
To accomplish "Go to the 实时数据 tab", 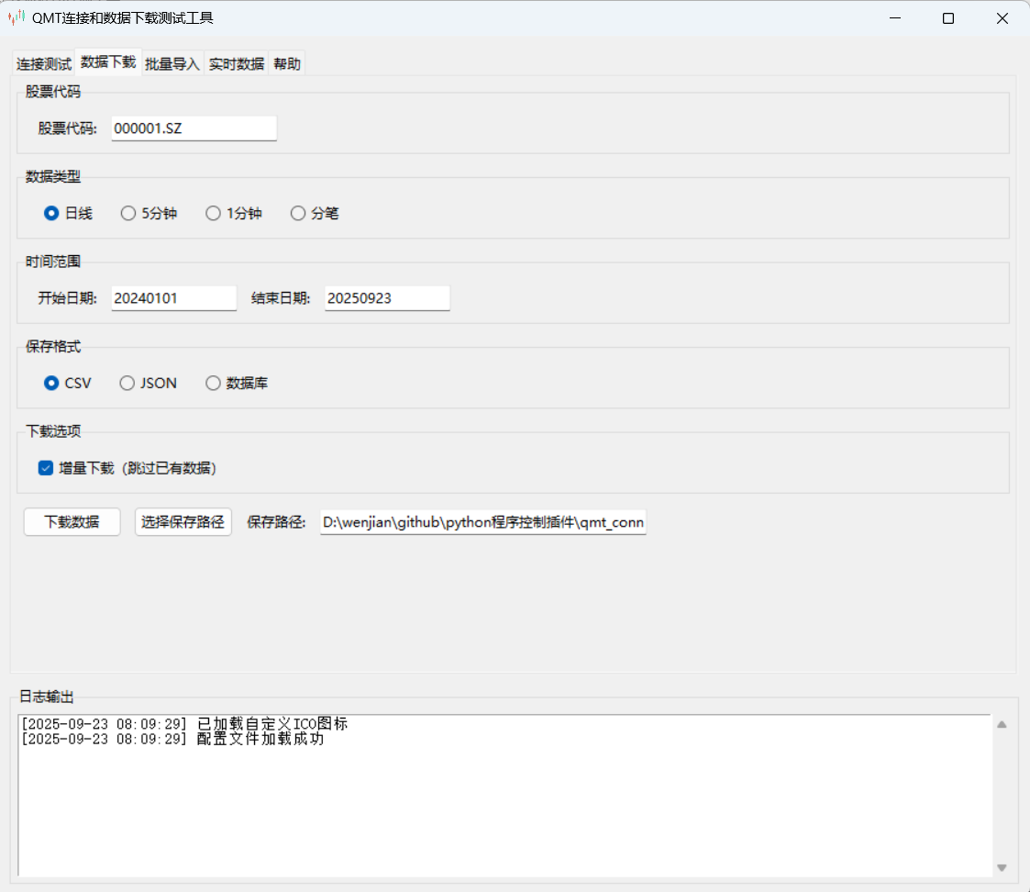I will [x=236, y=63].
